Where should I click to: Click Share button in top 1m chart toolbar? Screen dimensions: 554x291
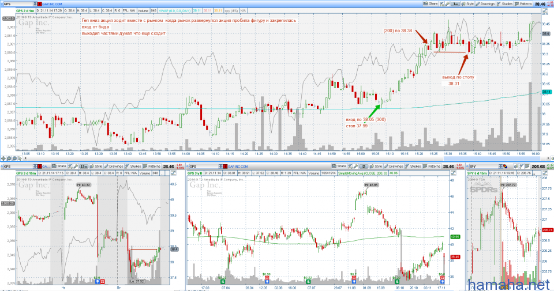pyautogui.click(x=431, y=3)
